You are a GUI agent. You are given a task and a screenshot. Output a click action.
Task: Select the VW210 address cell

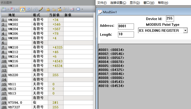click(x=19, y=47)
